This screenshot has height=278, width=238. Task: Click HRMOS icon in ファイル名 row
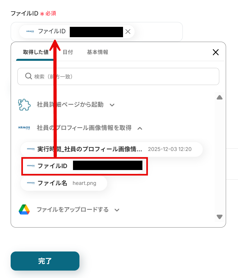pyautogui.click(x=31, y=183)
